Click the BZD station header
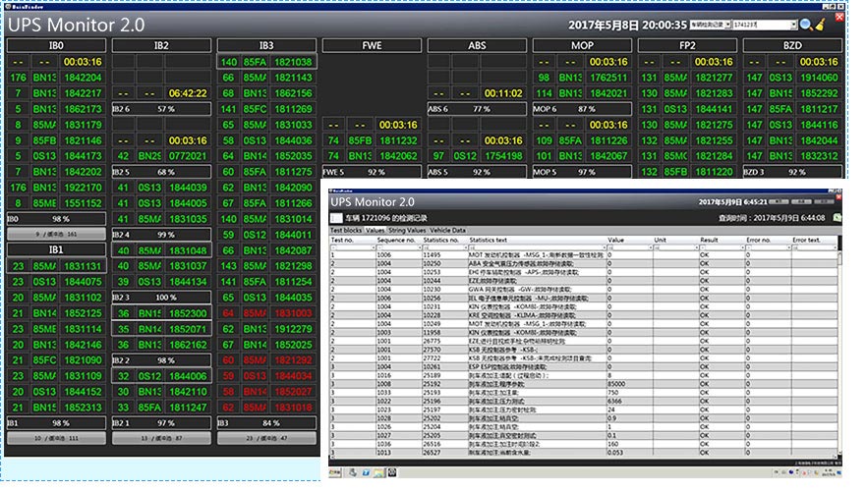The height and width of the screenshot is (492, 867). (x=792, y=45)
